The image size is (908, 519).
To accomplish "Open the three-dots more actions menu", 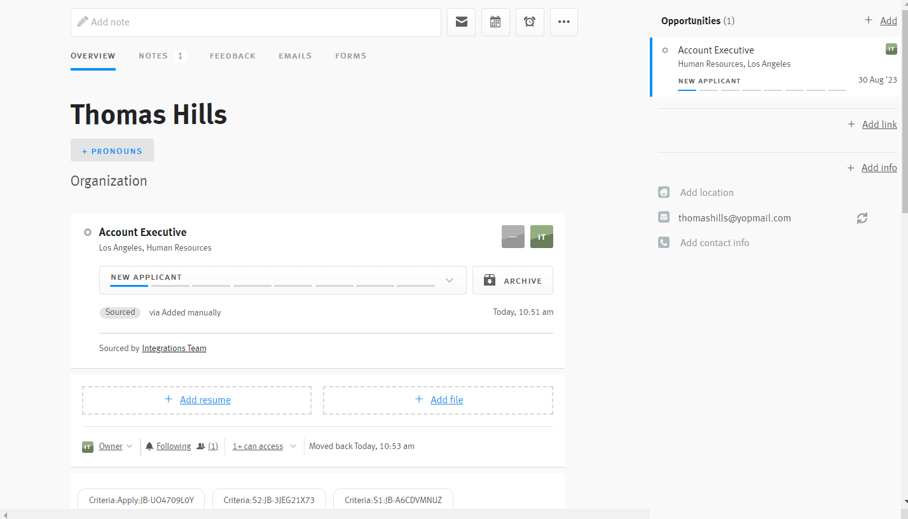I will point(564,22).
